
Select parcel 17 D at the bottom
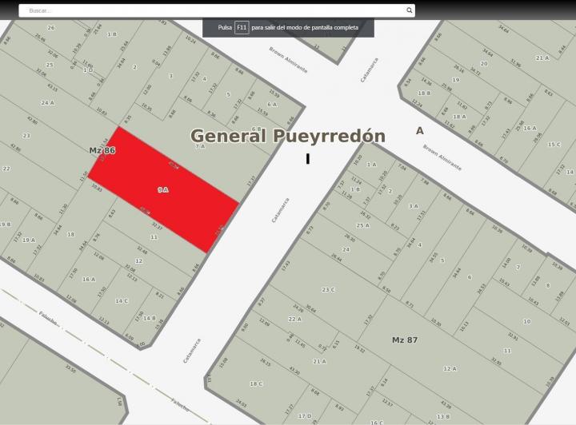(305, 416)
